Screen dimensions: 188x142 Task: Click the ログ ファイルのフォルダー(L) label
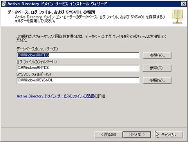pos(37,62)
